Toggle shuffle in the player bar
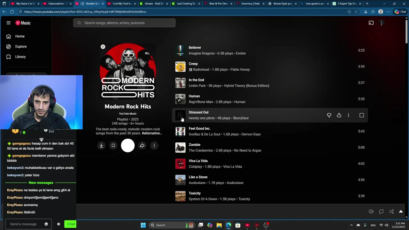409x230 pixels. [391, 211]
